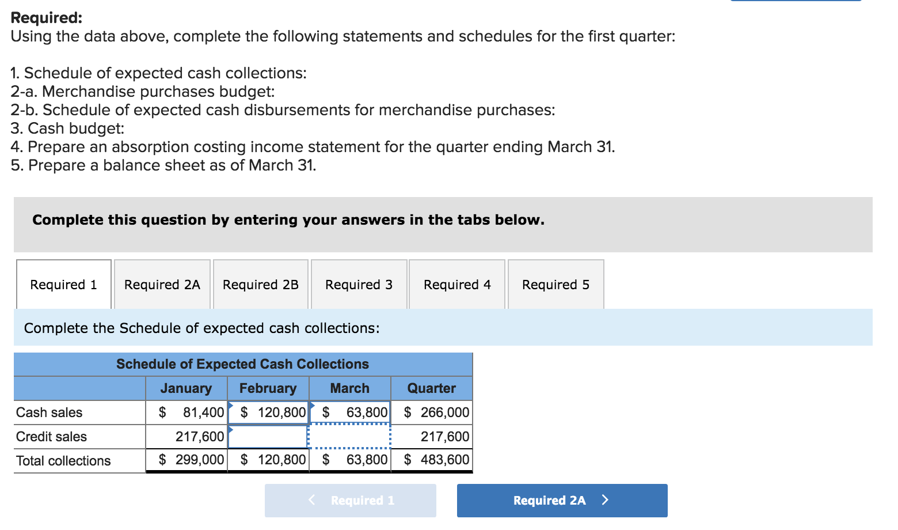Click the Schedule of Expected Cash Collections header
The image size is (898, 530).
(x=242, y=364)
